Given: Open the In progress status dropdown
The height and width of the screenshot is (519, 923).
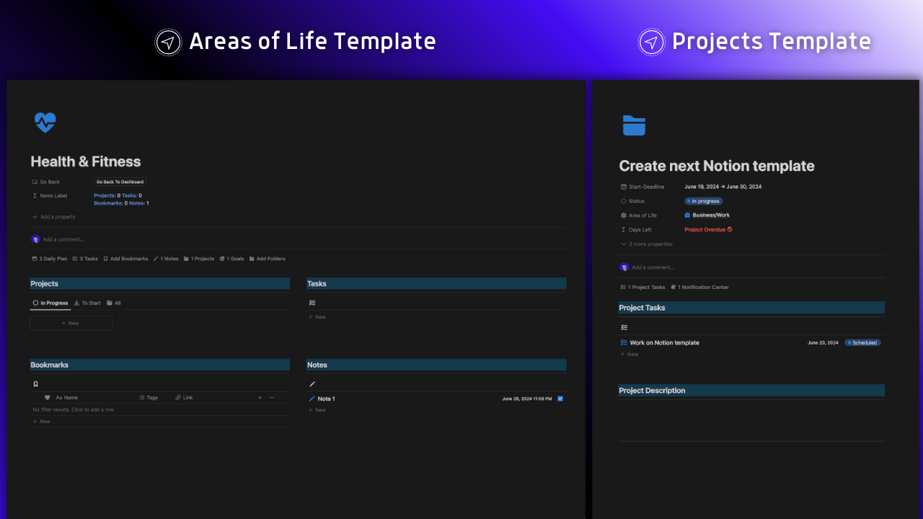Looking at the screenshot, I should point(703,201).
